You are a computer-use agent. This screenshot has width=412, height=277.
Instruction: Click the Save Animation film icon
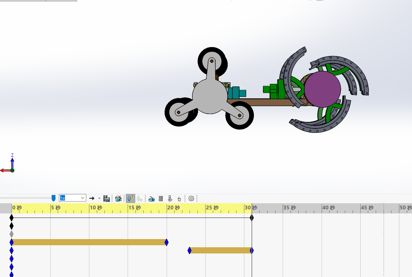pos(106,198)
